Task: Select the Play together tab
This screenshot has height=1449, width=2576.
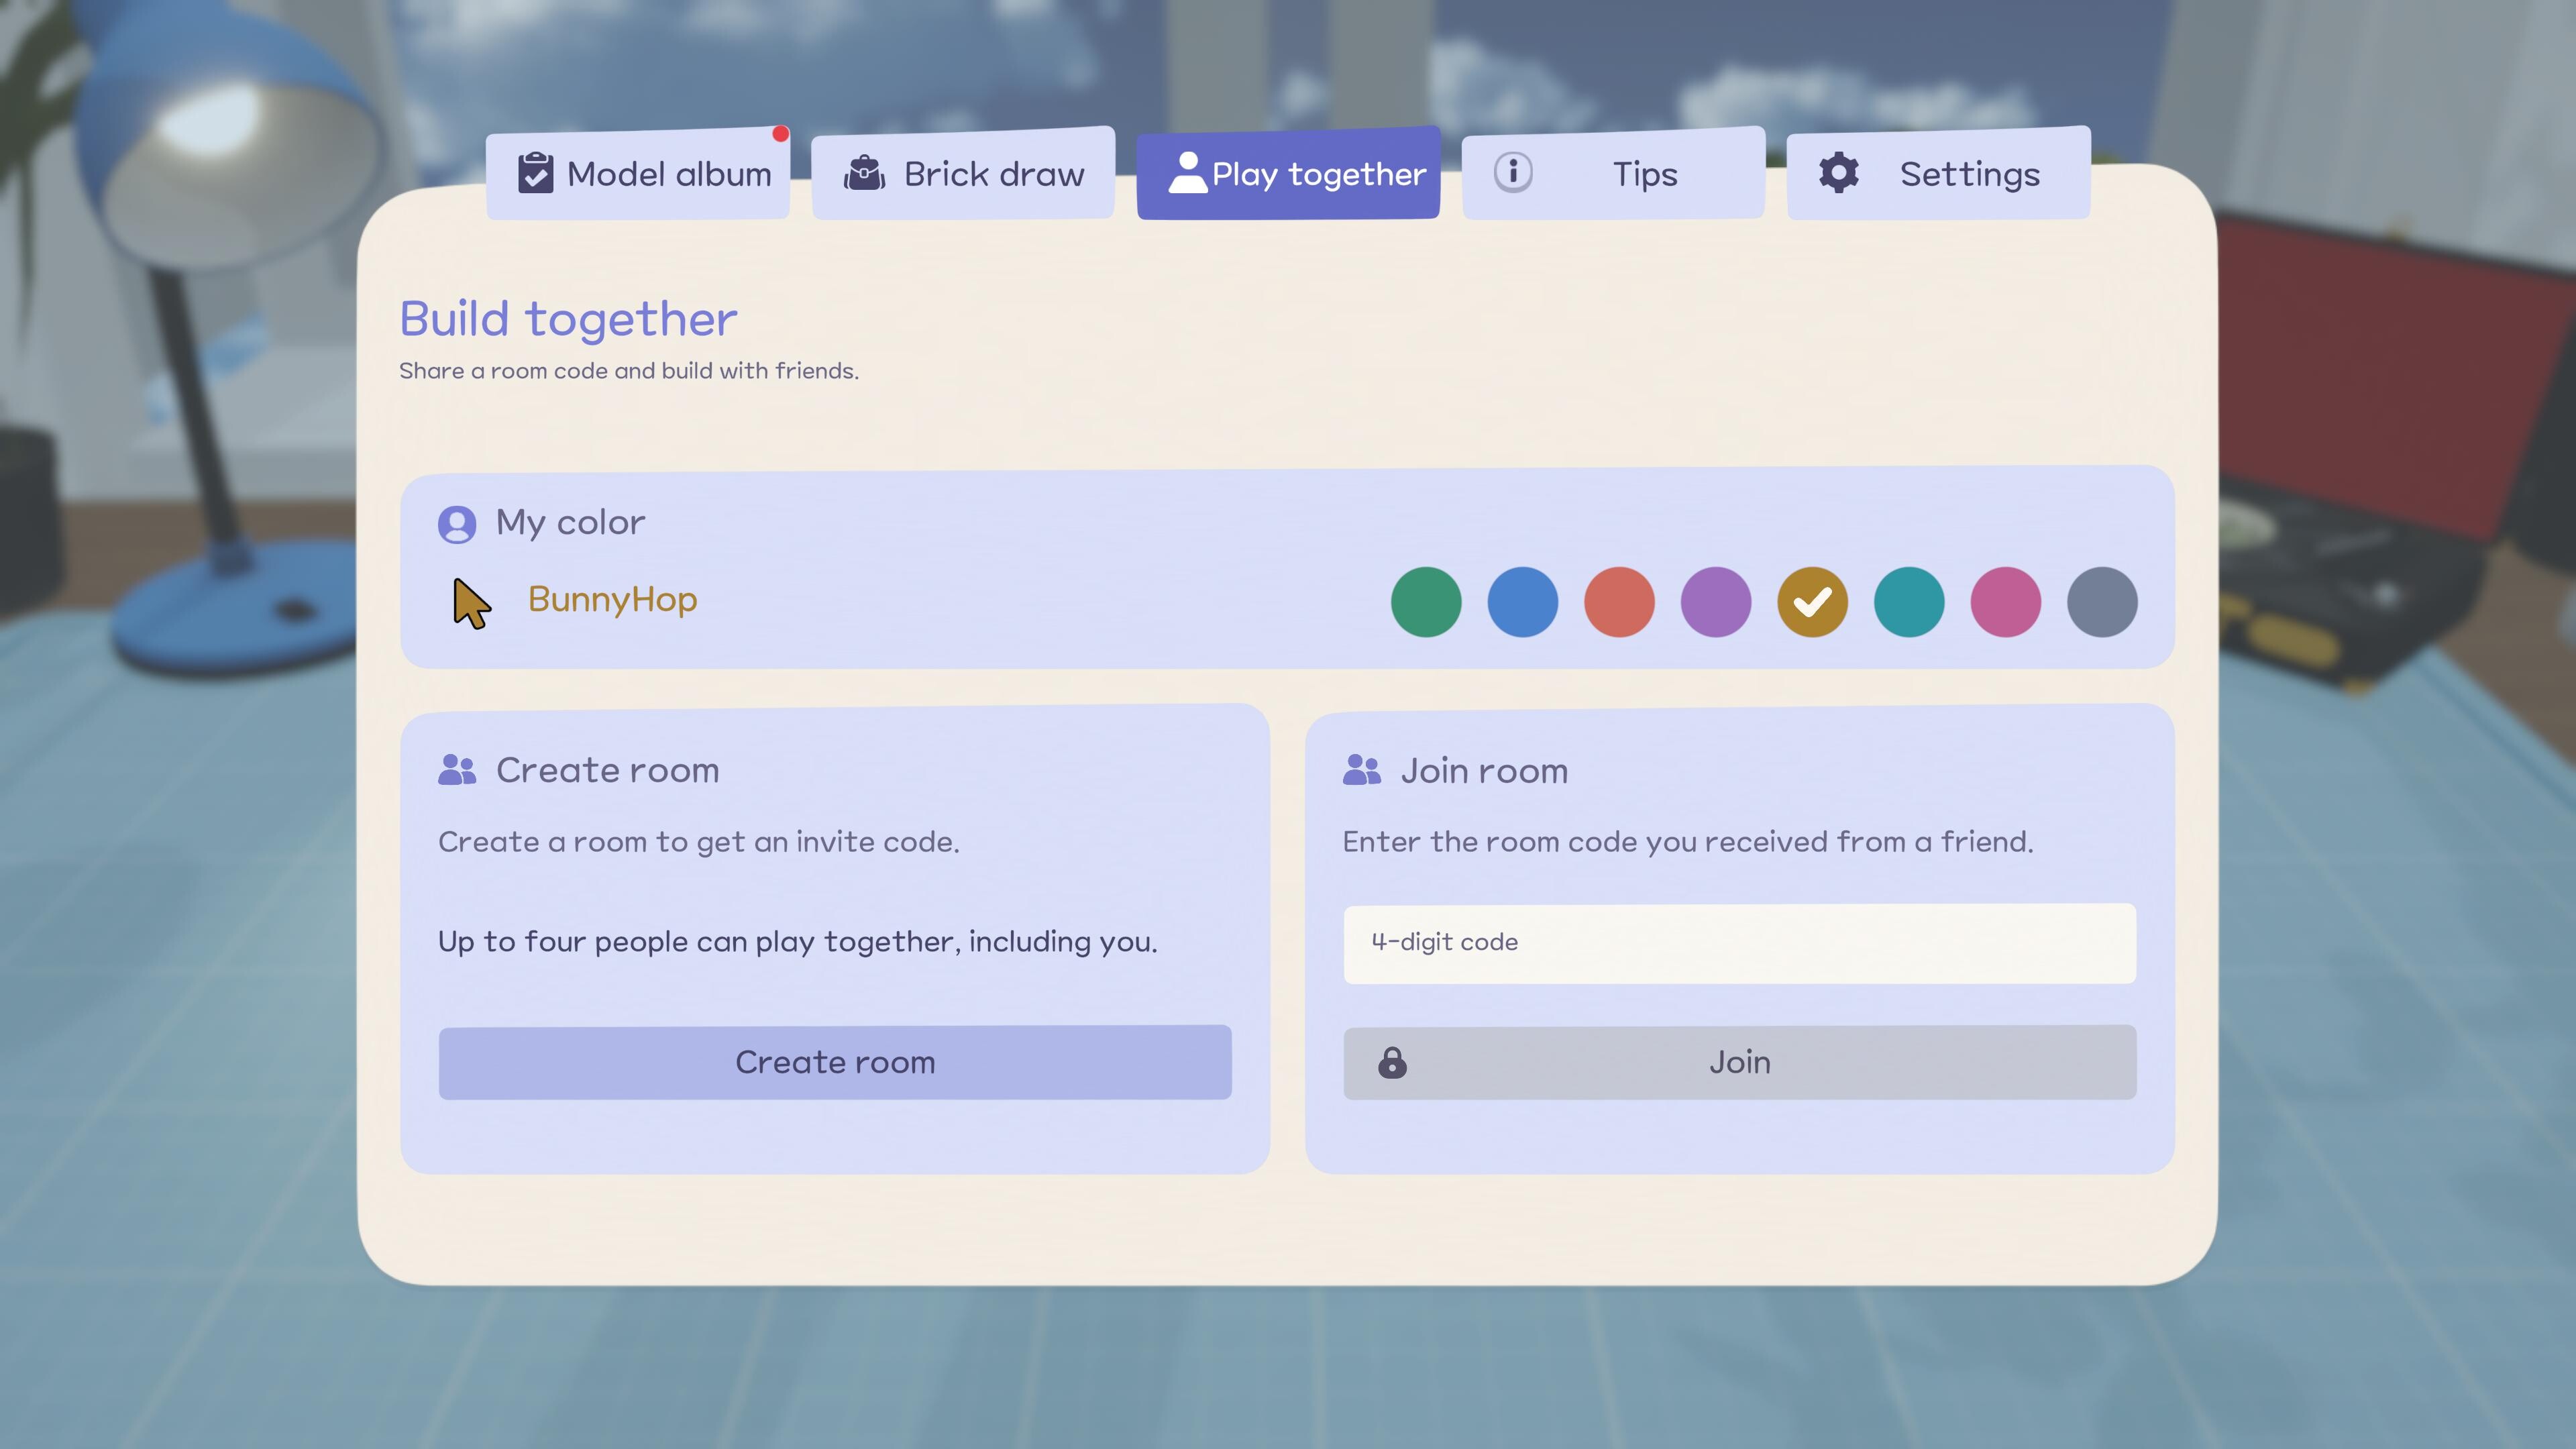Action: point(1288,174)
